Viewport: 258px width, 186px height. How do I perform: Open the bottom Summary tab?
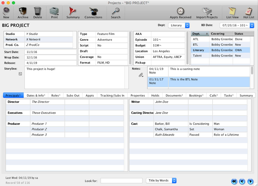click(246, 95)
